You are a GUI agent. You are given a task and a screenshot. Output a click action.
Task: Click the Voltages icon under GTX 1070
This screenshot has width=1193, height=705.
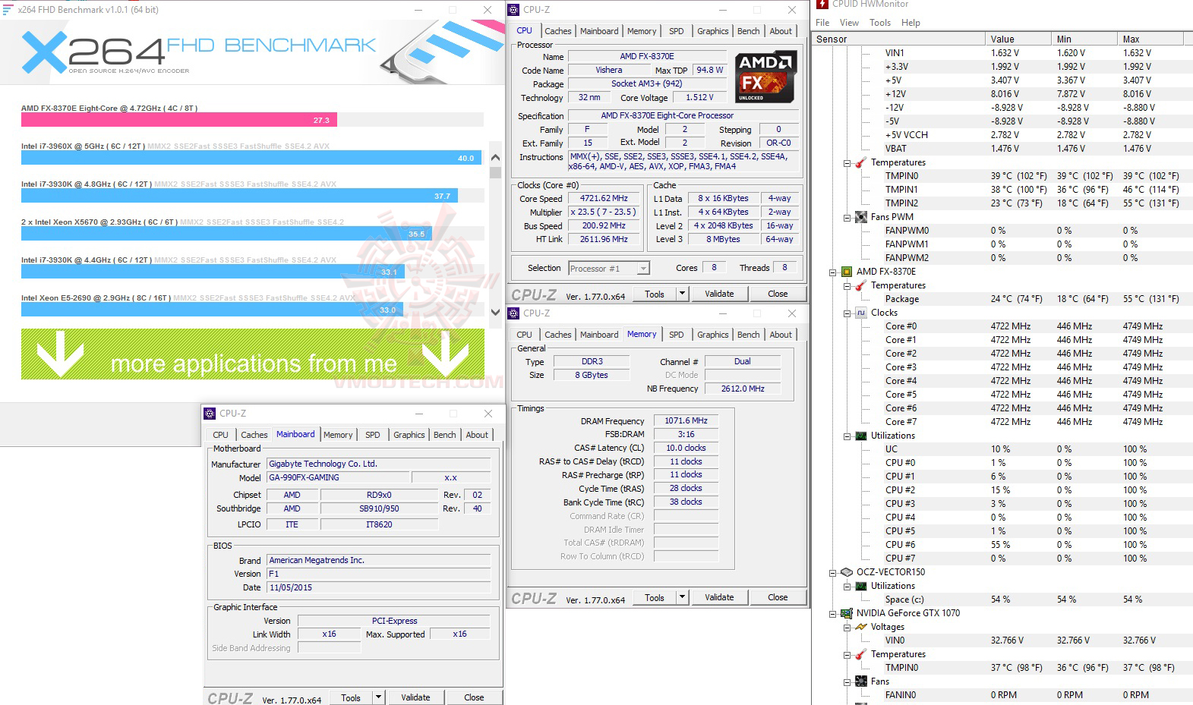(x=861, y=627)
